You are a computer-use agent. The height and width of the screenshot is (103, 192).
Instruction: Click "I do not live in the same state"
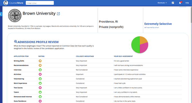coord(125,101)
